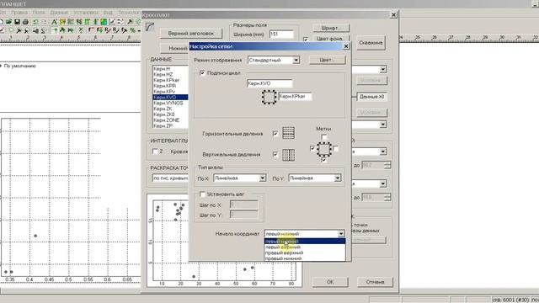Viewport: 539px width, 303px height.
Task: Toggle the Горизонтальные деления checkbox
Action: (275, 133)
